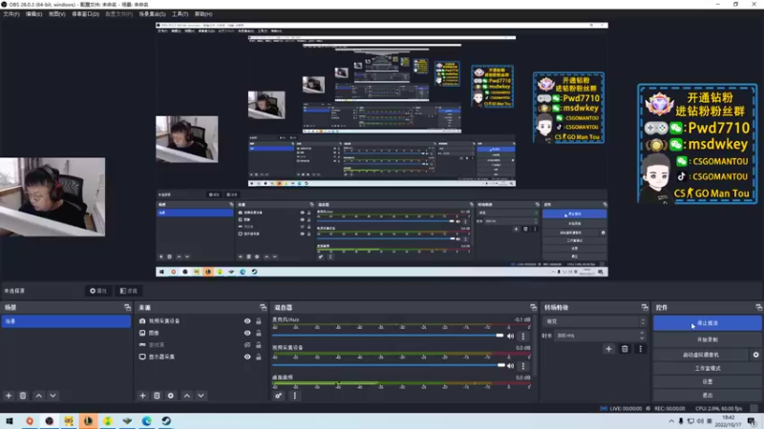This screenshot has width=764, height=429.
Task: Decrease transition duration 300 ms stepper
Action: [x=642, y=338]
